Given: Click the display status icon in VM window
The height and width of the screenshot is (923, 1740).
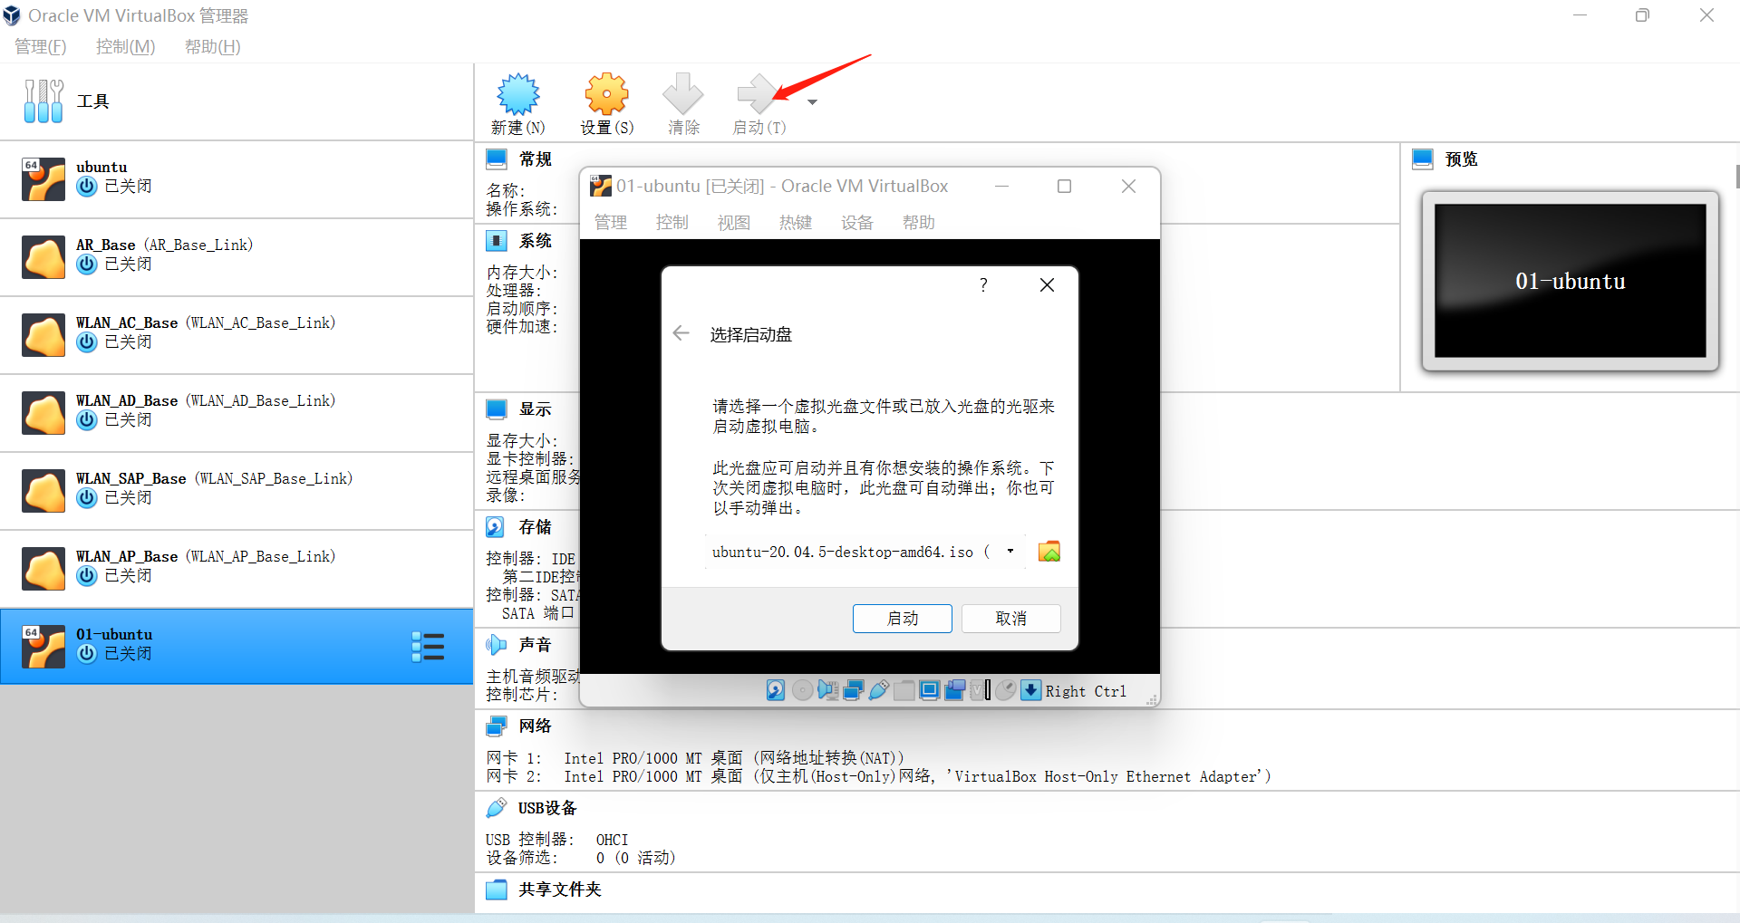Looking at the screenshot, I should 930,690.
